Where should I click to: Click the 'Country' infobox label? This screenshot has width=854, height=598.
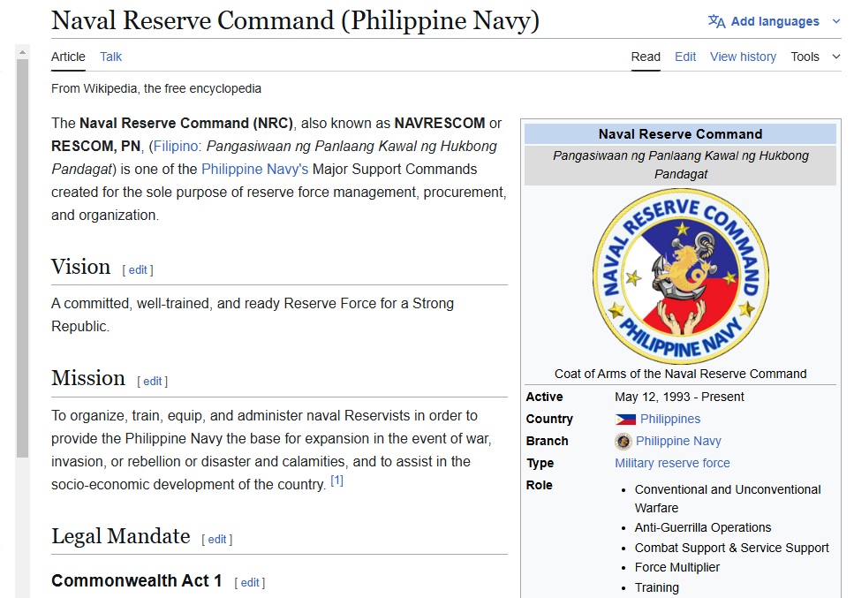pyautogui.click(x=549, y=419)
